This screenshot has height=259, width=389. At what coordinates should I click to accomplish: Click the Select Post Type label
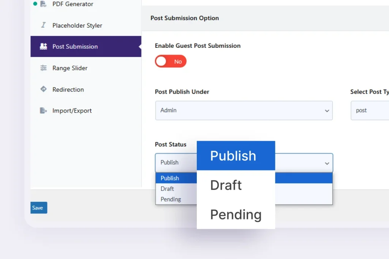point(369,92)
